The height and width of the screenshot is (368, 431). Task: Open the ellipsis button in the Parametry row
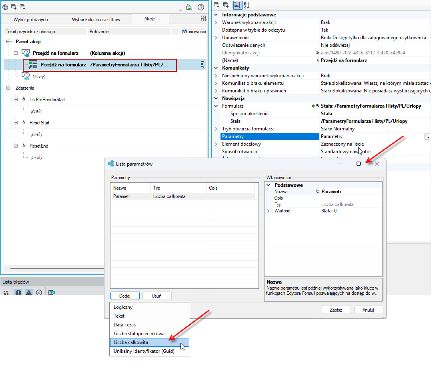(x=427, y=136)
